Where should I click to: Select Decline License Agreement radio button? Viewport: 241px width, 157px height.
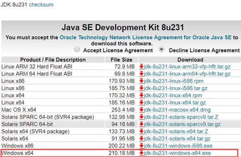pos(162,49)
